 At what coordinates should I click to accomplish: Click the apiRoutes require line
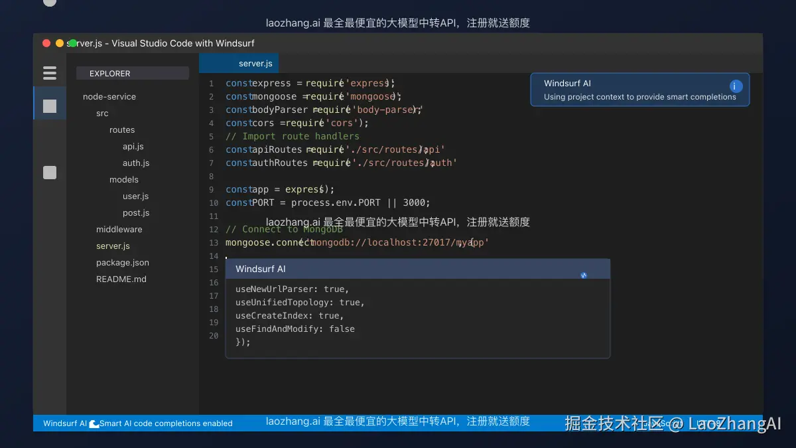click(x=336, y=149)
